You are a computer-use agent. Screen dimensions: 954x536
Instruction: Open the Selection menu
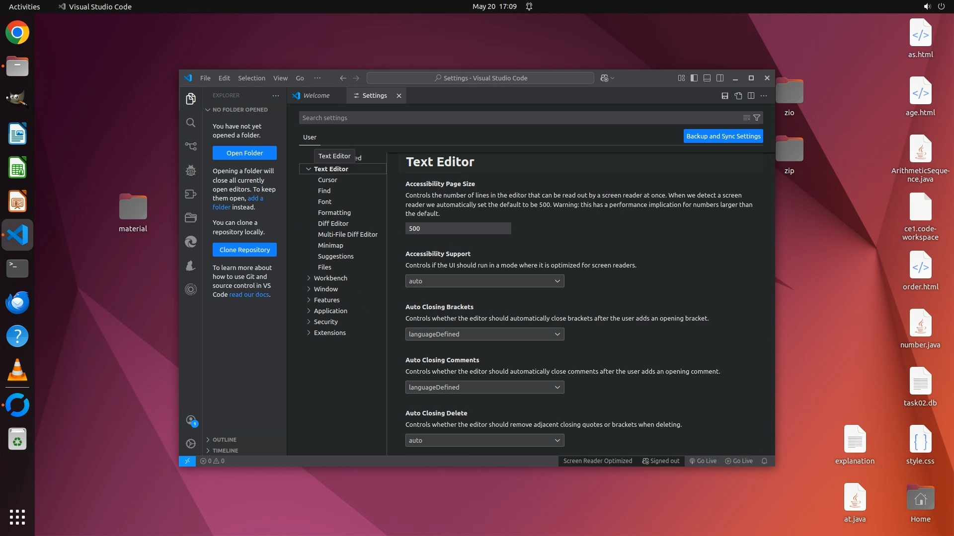click(251, 78)
